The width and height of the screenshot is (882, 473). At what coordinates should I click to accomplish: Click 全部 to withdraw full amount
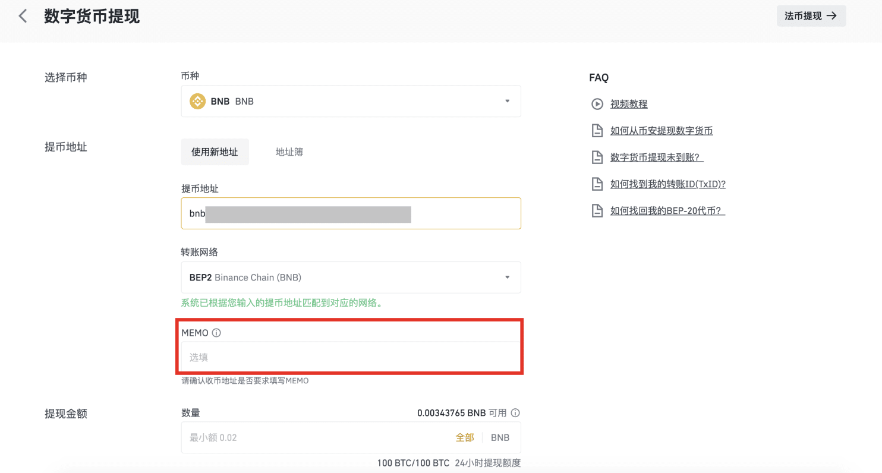[465, 437]
